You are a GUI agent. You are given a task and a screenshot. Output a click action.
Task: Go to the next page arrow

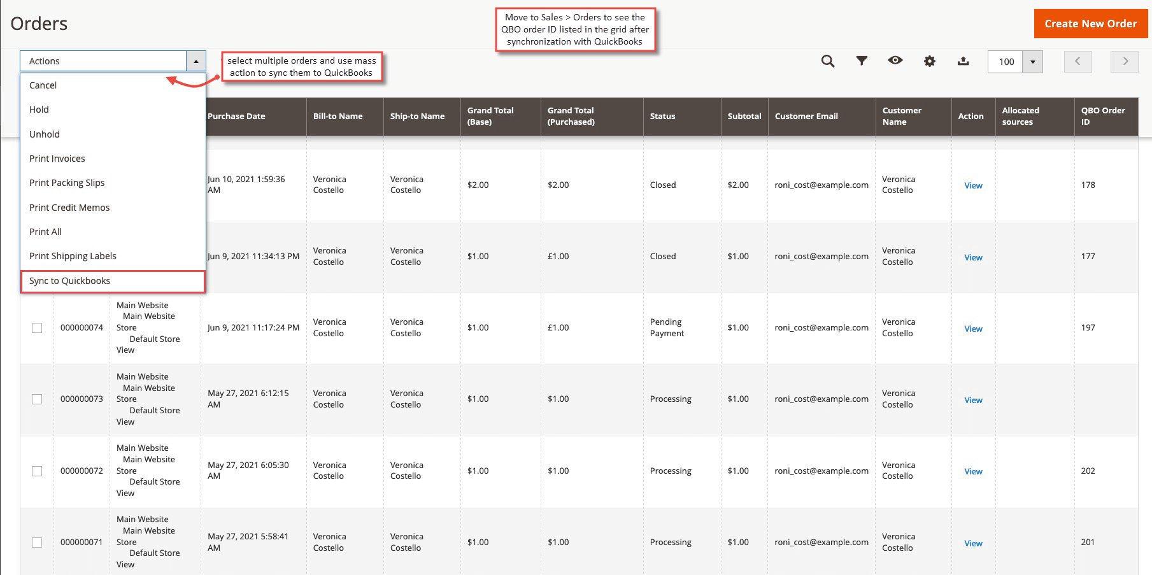(1125, 61)
